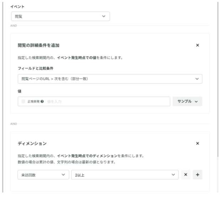This screenshot has width=221, height=197.
Task: Close the ディメンション condition card
Action: tap(198, 143)
